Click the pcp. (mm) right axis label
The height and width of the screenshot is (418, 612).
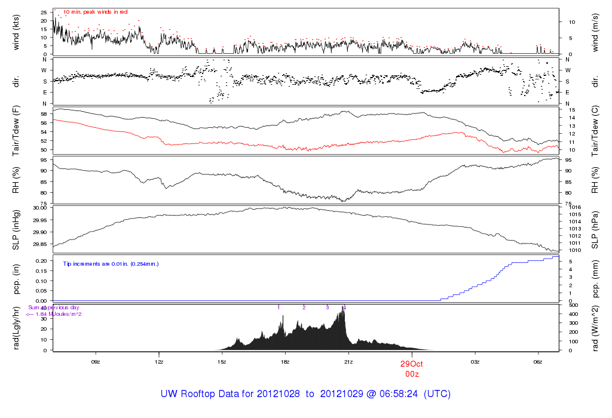595,279
